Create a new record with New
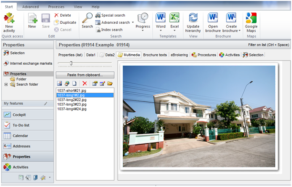The image size is (292, 187). 32,21
